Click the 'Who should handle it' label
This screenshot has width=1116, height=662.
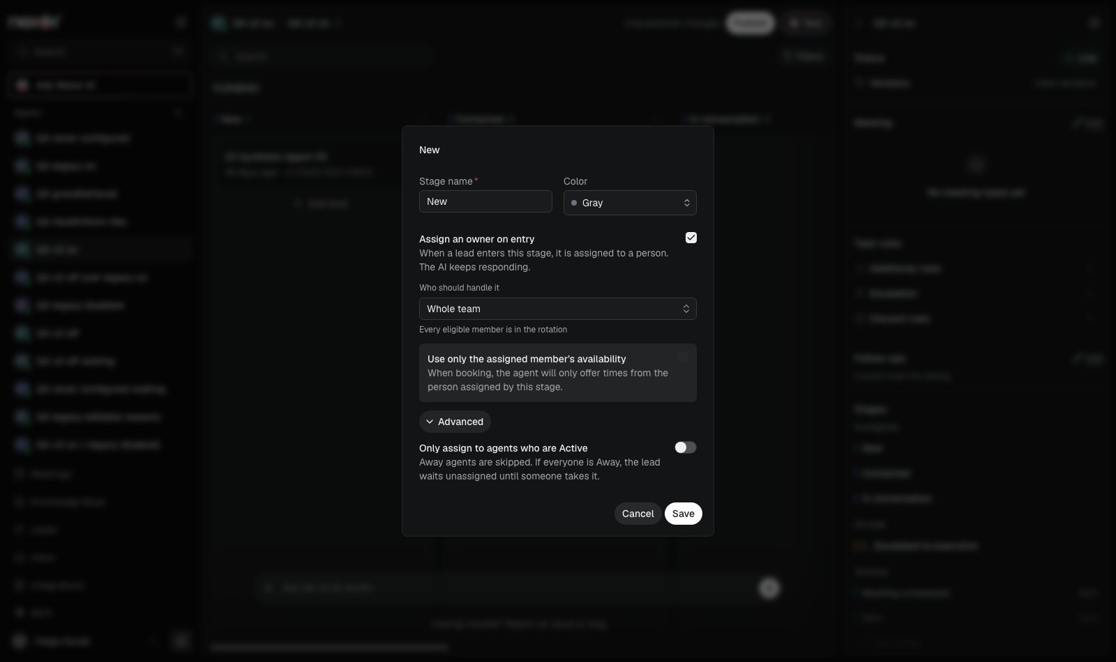tap(459, 288)
